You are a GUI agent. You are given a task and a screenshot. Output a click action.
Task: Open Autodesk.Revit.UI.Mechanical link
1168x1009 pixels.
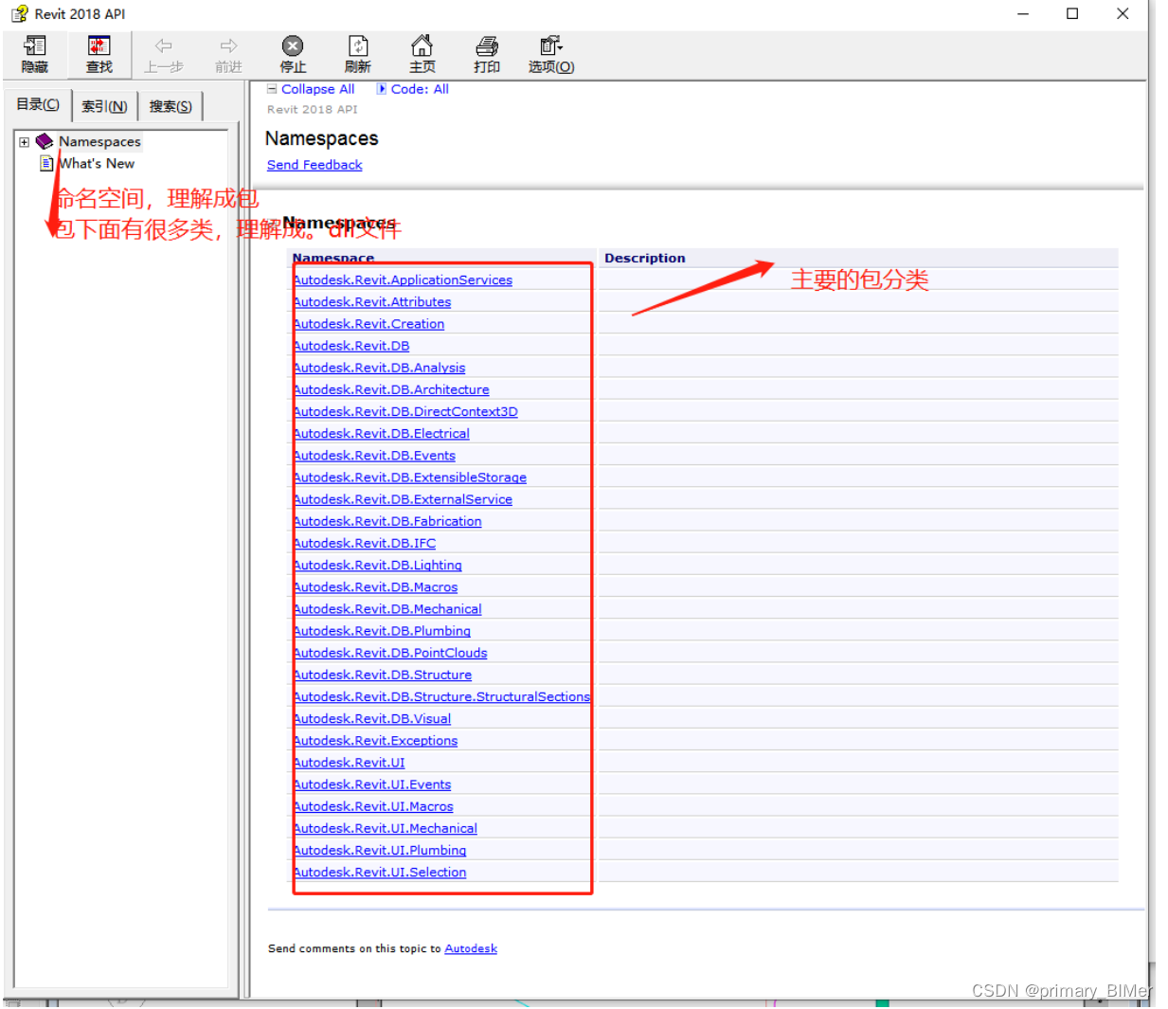point(385,828)
